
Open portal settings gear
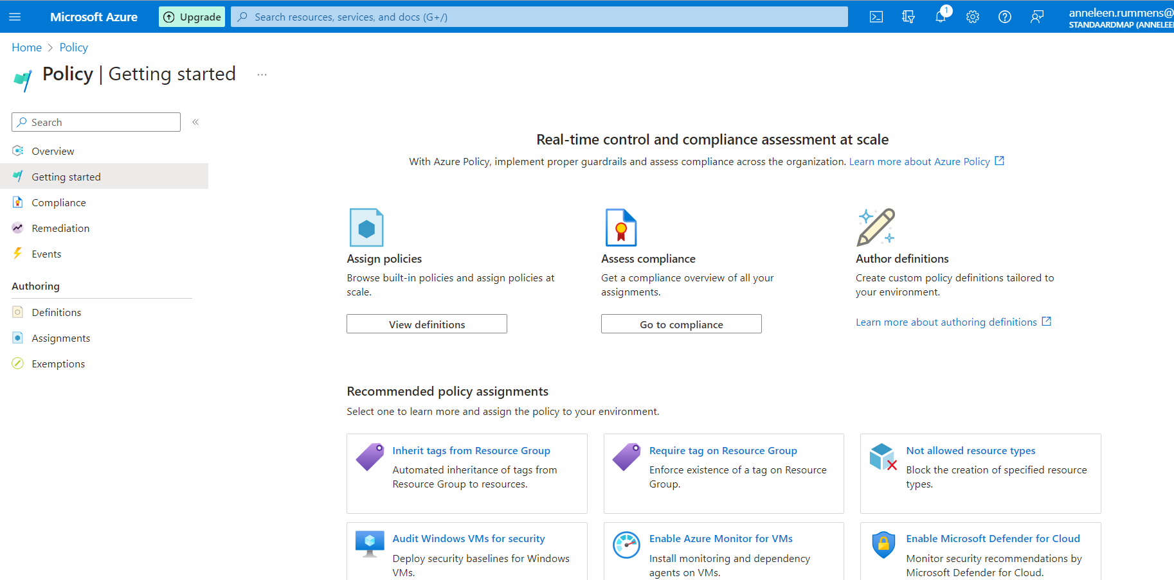click(x=973, y=17)
